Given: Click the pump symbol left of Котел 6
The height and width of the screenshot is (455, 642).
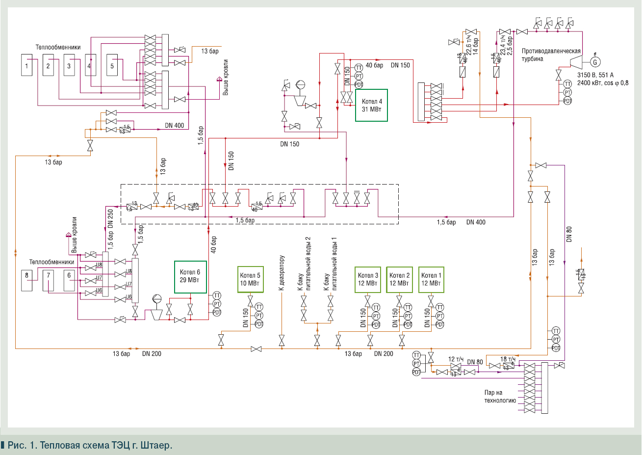Looking at the screenshot, I should tap(157, 308).
